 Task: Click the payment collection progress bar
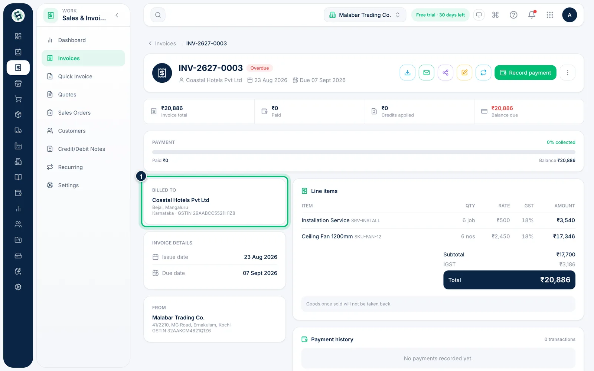[x=363, y=152]
